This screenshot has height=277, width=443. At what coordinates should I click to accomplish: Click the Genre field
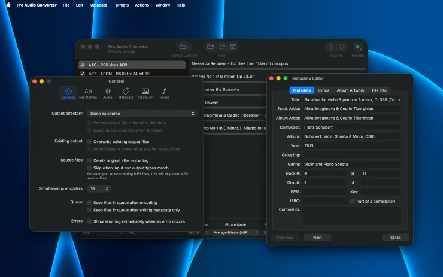[x=352, y=164]
